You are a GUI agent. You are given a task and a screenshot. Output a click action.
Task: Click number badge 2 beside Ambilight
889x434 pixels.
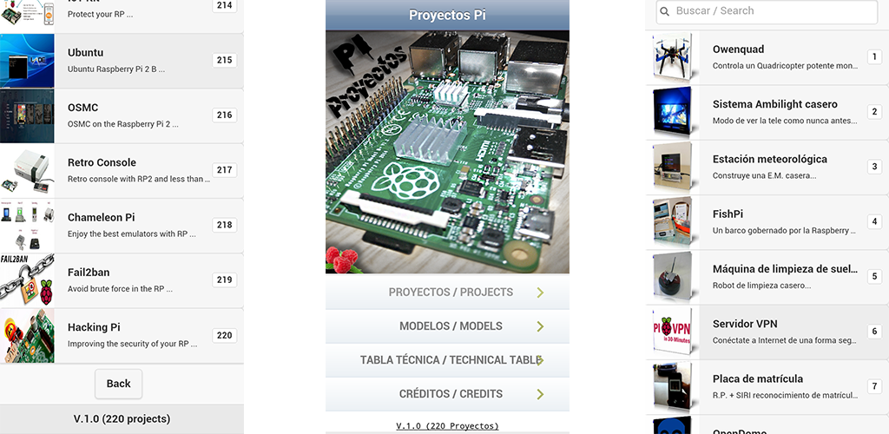(875, 112)
